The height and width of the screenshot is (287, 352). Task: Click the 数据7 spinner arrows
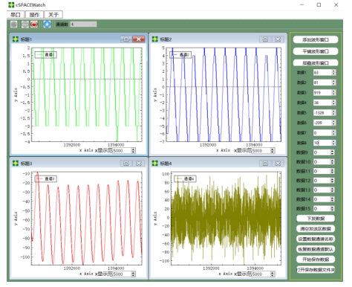click(333, 133)
